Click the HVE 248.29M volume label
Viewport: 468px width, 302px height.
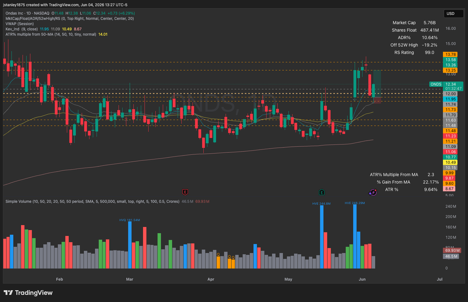tap(355, 203)
